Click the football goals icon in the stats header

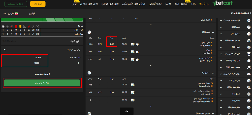3,26
